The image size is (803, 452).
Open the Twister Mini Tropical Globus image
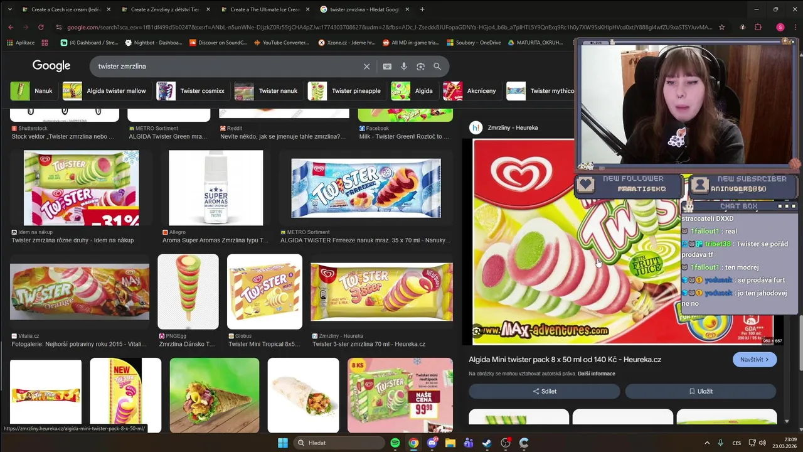pyautogui.click(x=264, y=291)
